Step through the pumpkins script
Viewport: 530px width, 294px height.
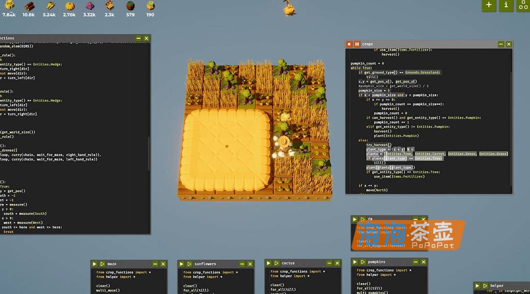coord(363,262)
